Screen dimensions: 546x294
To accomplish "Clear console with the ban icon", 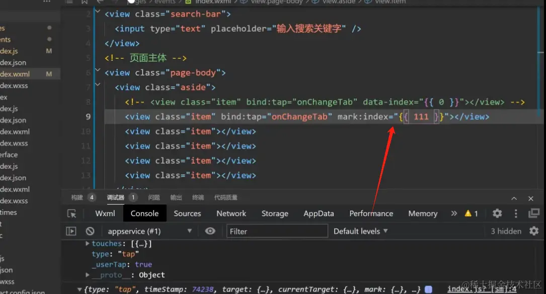I will pyautogui.click(x=90, y=231).
